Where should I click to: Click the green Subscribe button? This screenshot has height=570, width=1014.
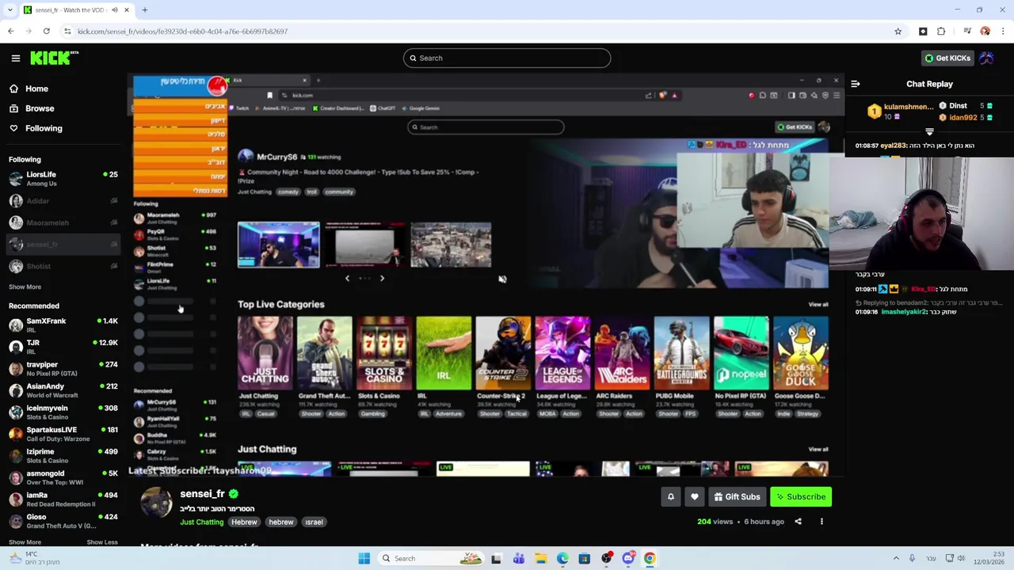coord(801,496)
